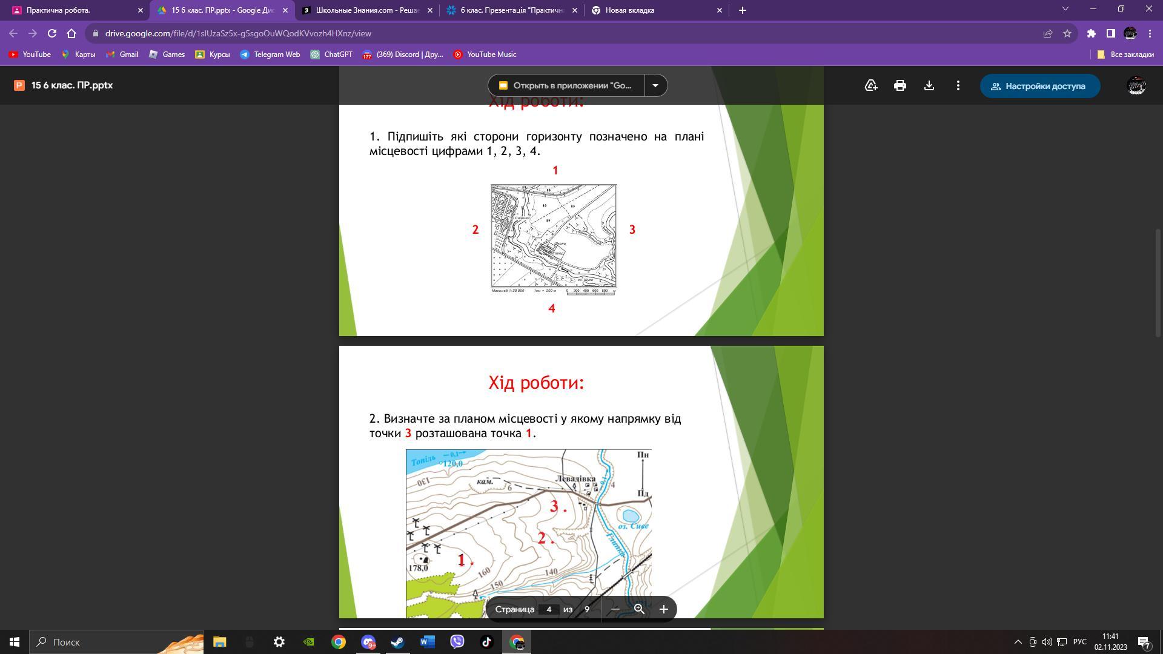This screenshot has height=654, width=1163.
Task: Click the magnifier fit-zoom icon
Action: click(639, 609)
